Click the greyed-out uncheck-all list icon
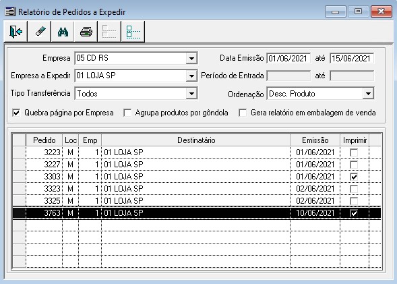This screenshot has width=397, height=284. tap(109, 32)
